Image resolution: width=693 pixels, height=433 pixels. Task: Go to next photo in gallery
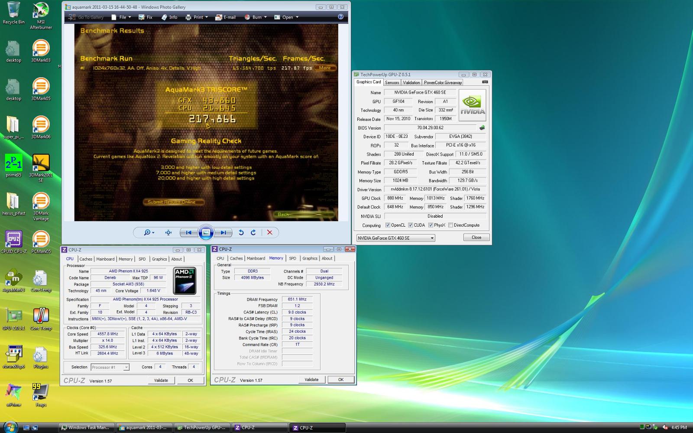[223, 233]
